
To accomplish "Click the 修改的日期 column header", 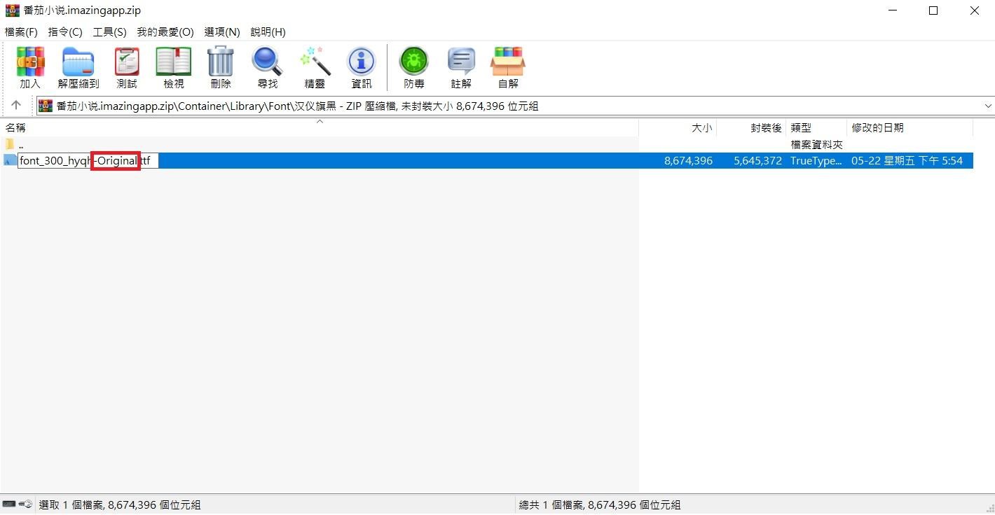I will click(878, 127).
